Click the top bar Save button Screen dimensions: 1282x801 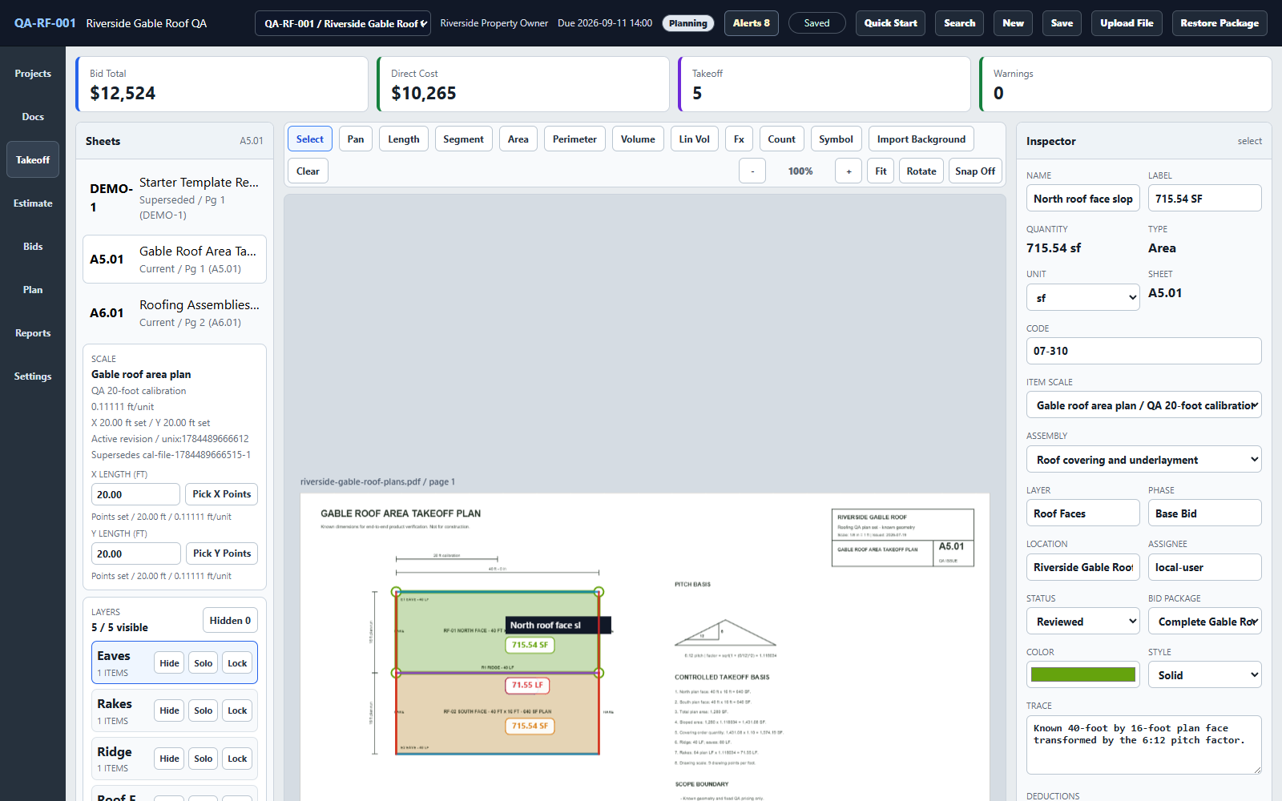tap(1062, 23)
